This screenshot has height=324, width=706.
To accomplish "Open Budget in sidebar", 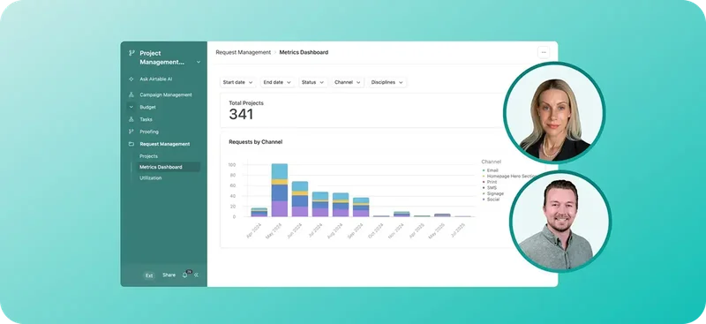I will (147, 107).
